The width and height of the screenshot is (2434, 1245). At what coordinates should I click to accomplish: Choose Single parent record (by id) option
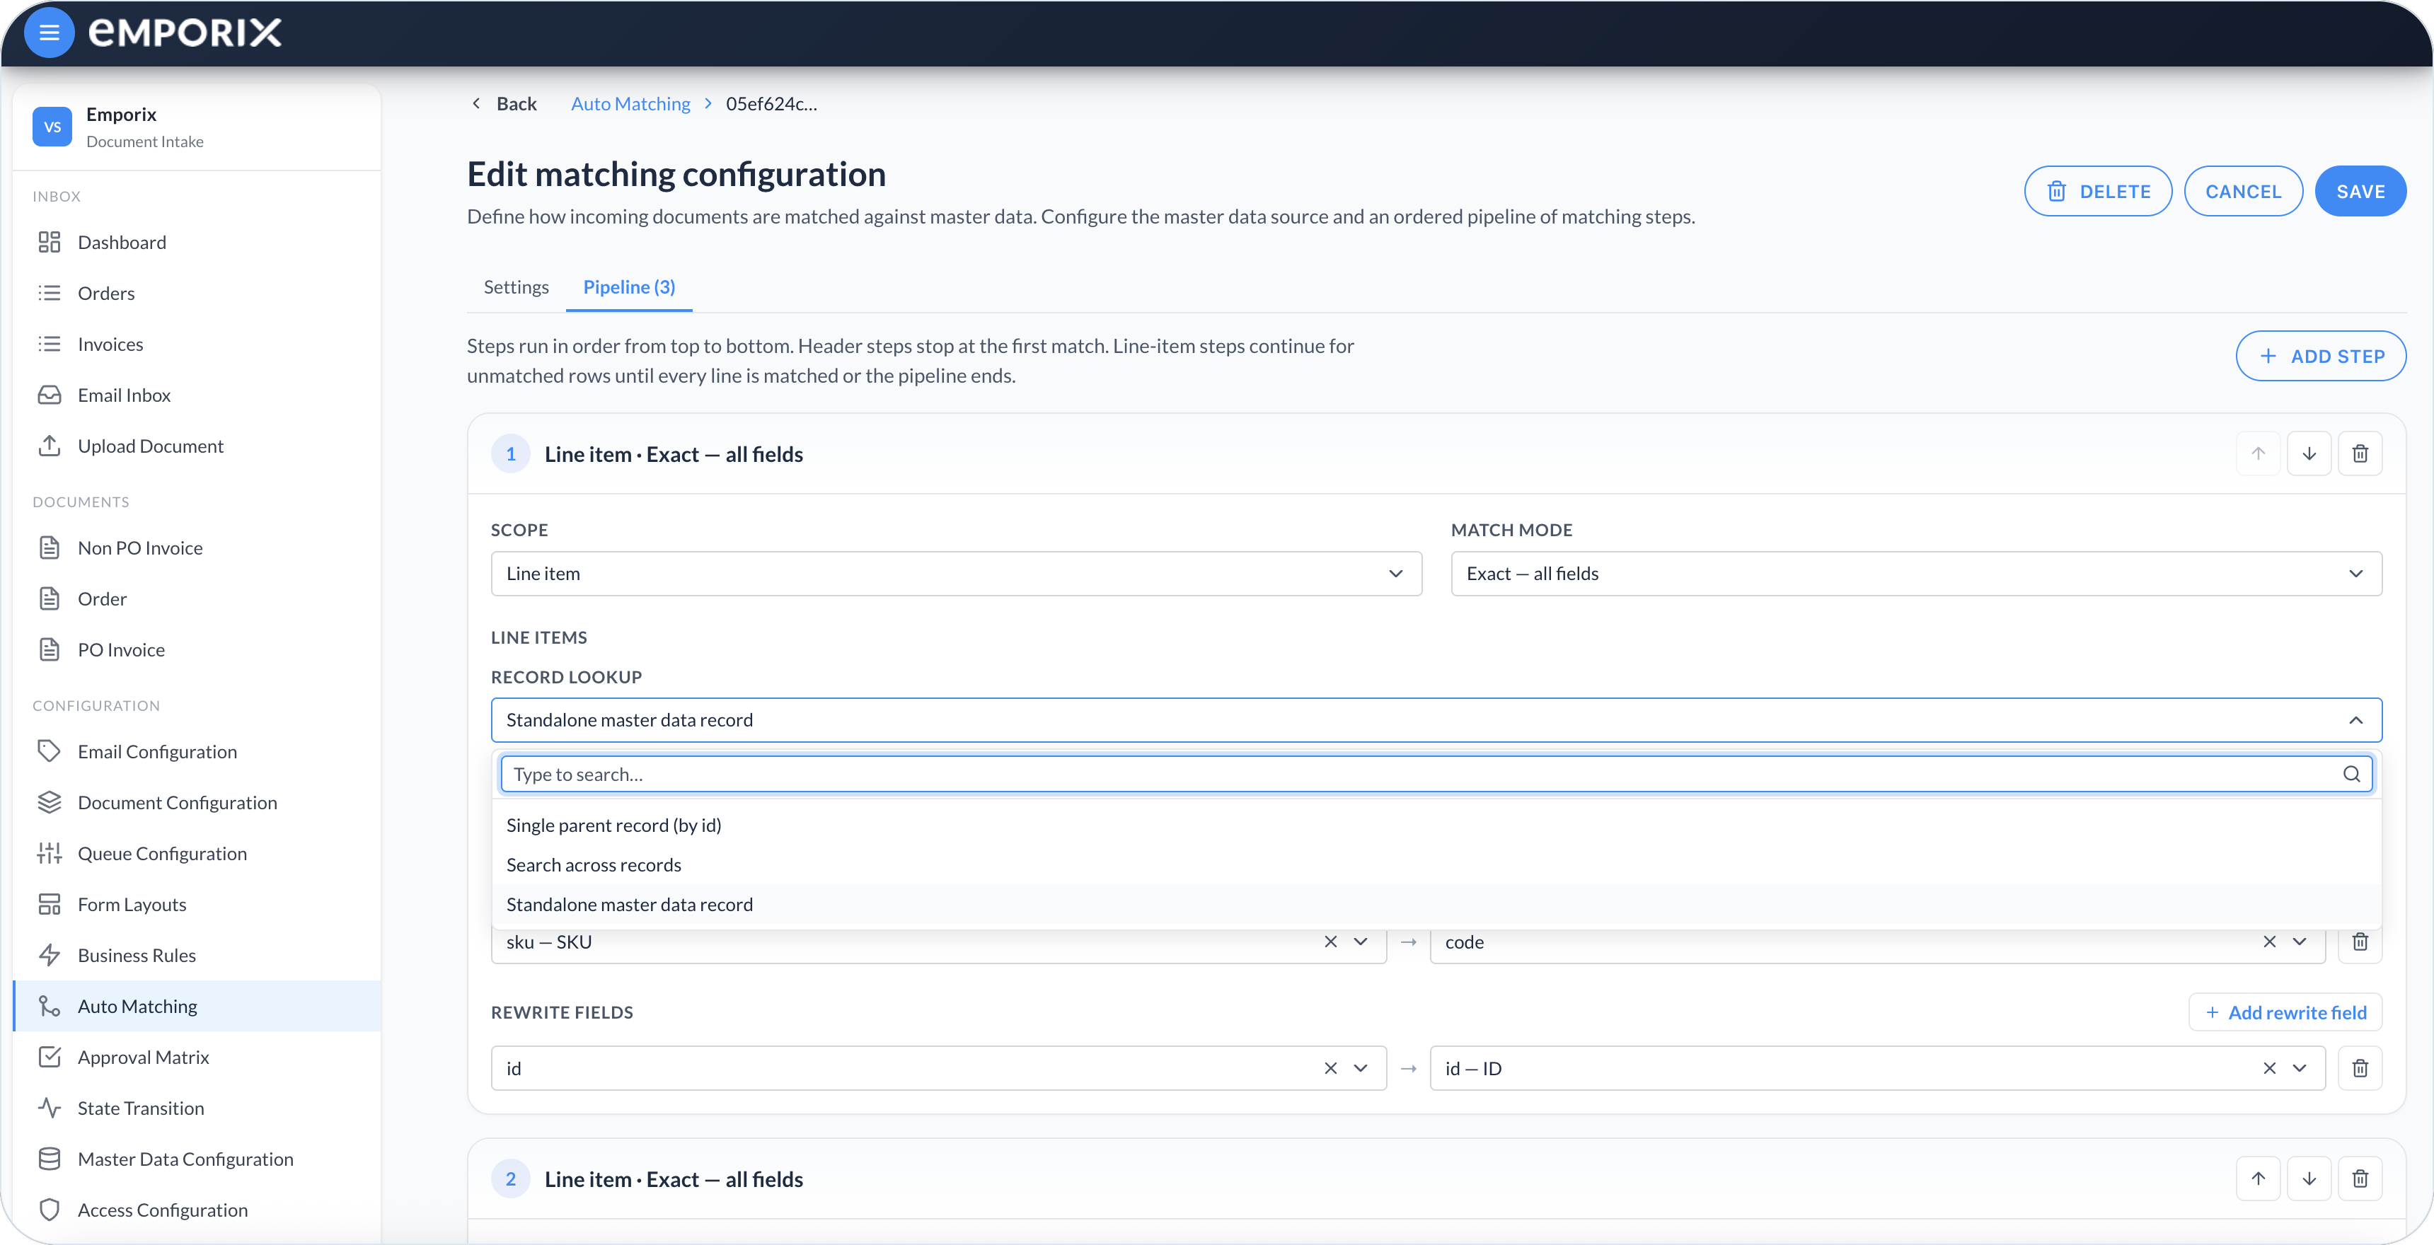(1436, 826)
